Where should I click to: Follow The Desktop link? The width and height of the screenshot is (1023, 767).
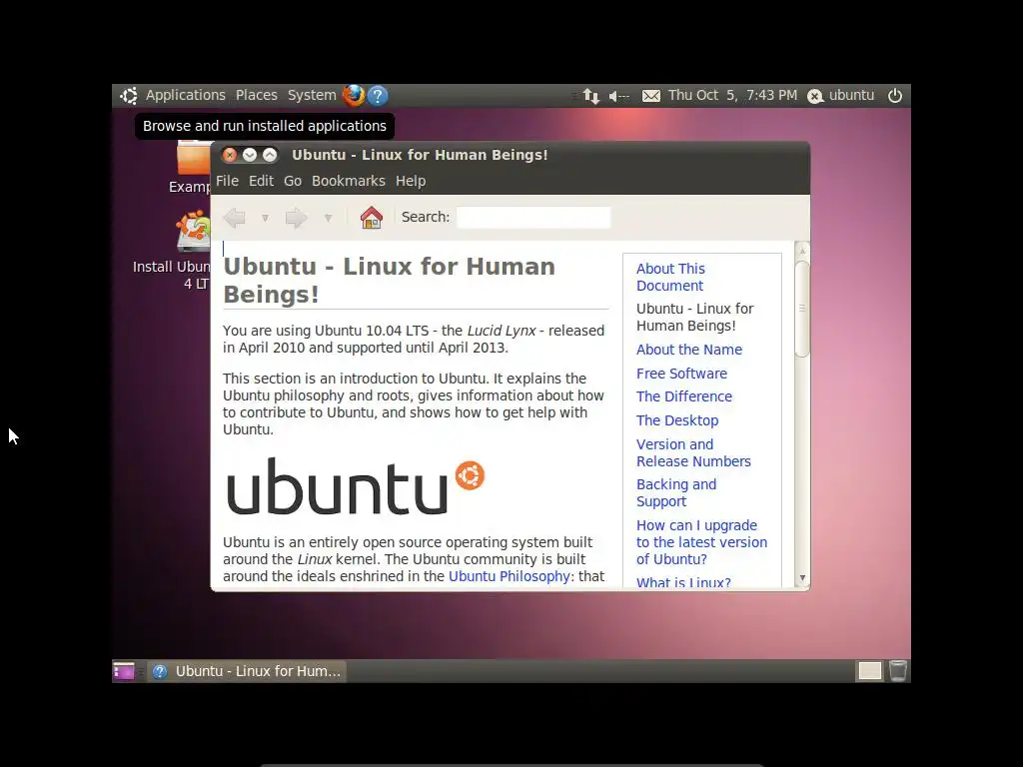tap(677, 420)
